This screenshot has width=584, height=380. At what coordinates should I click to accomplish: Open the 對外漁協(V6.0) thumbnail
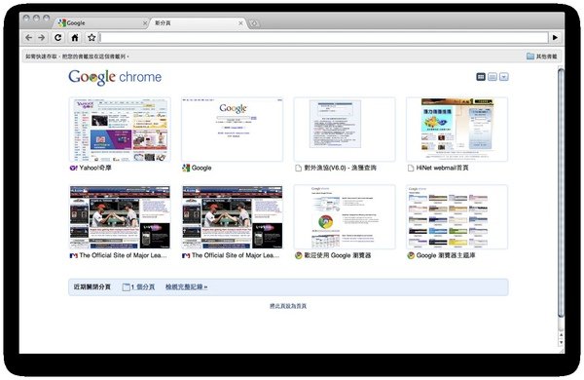coord(345,130)
